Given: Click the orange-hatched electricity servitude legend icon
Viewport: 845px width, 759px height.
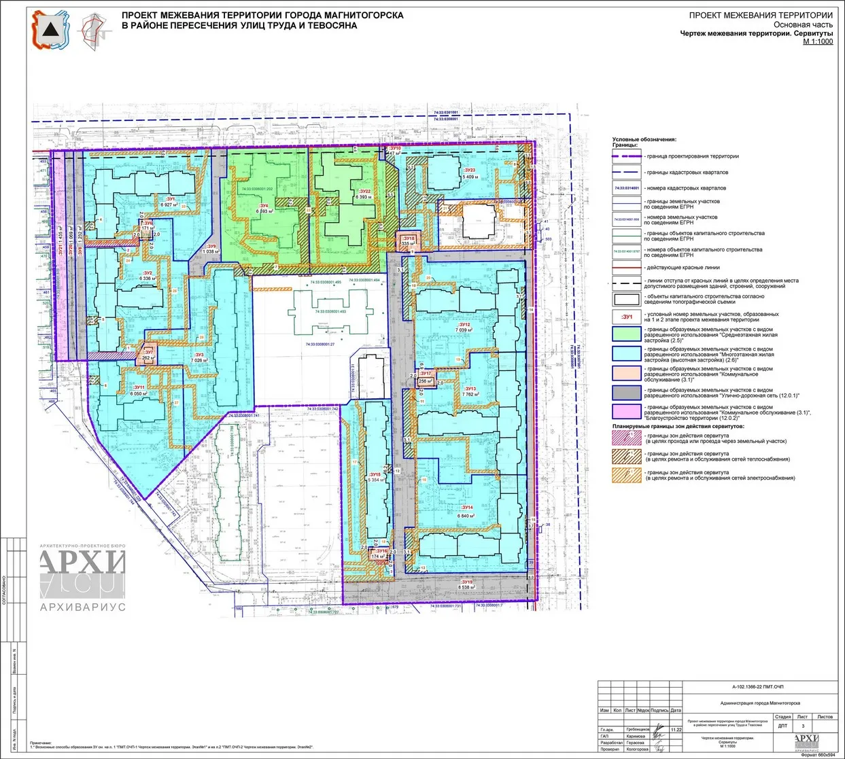Looking at the screenshot, I should click(x=627, y=475).
